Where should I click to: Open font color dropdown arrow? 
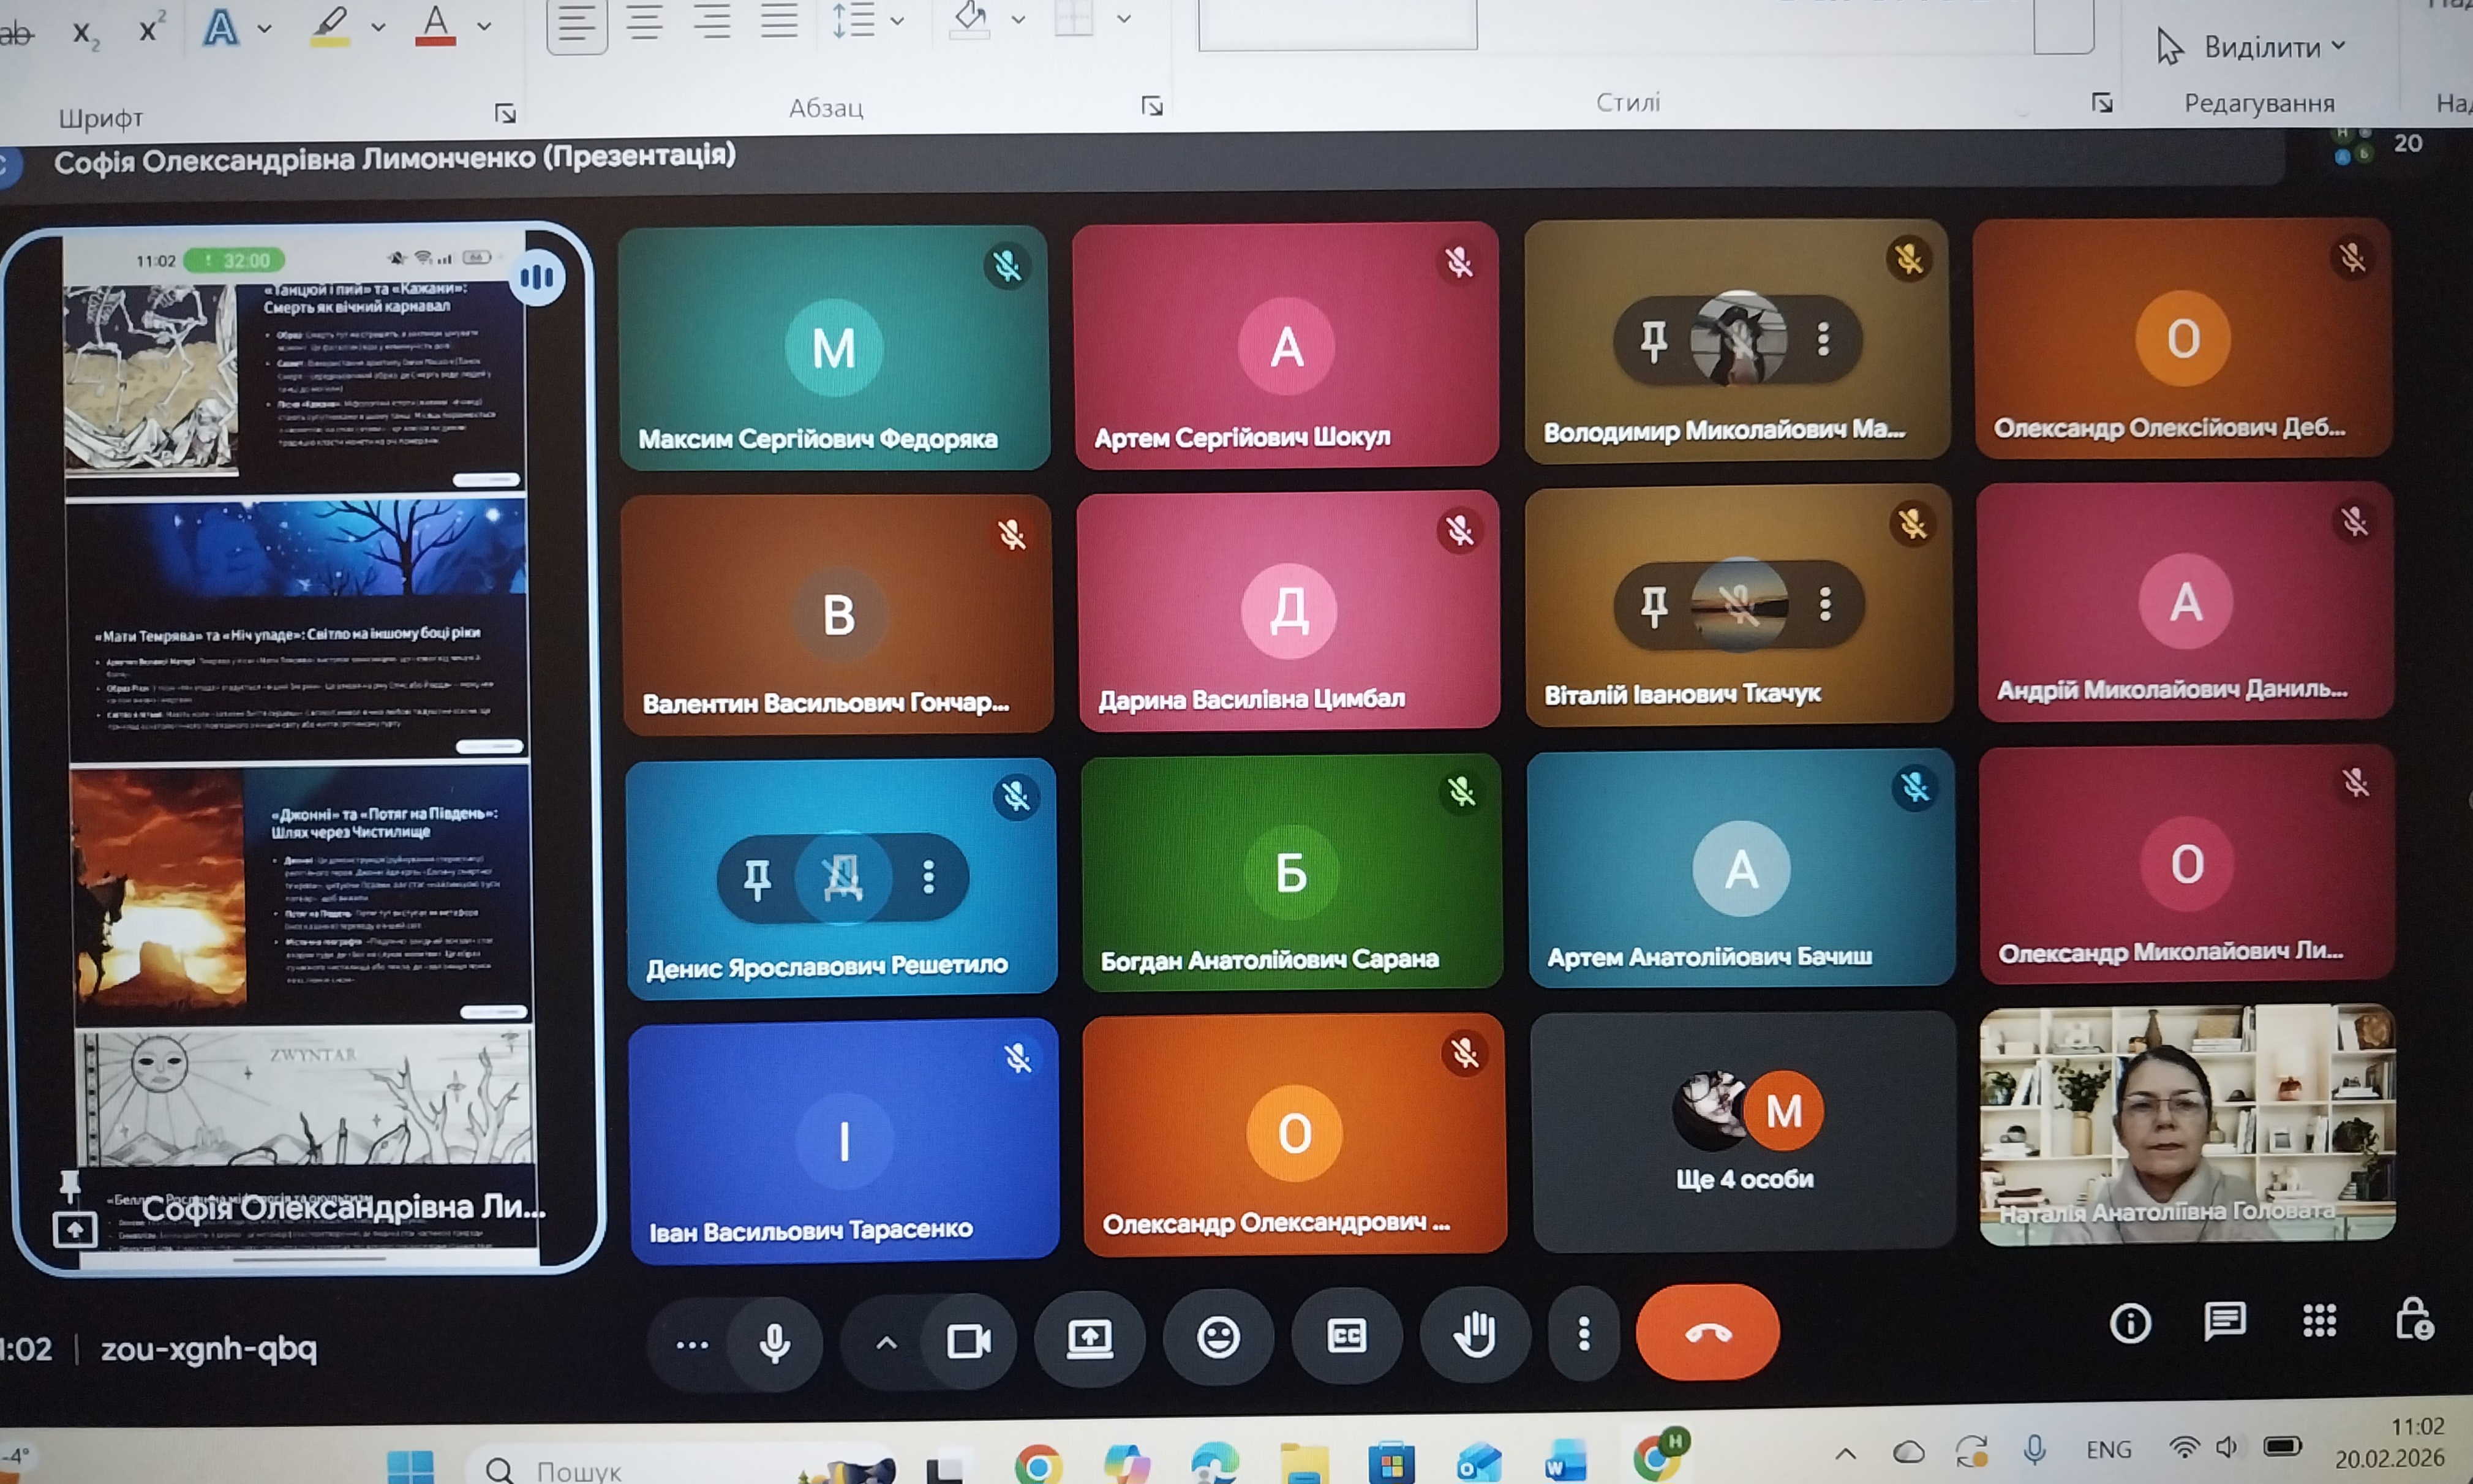[x=484, y=27]
